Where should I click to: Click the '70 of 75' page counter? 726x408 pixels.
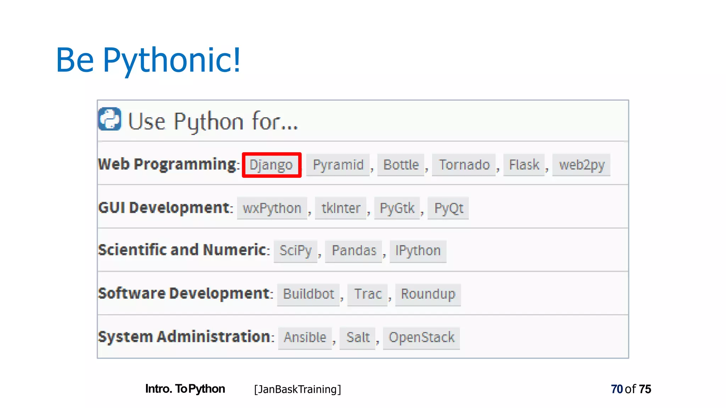pyautogui.click(x=631, y=389)
